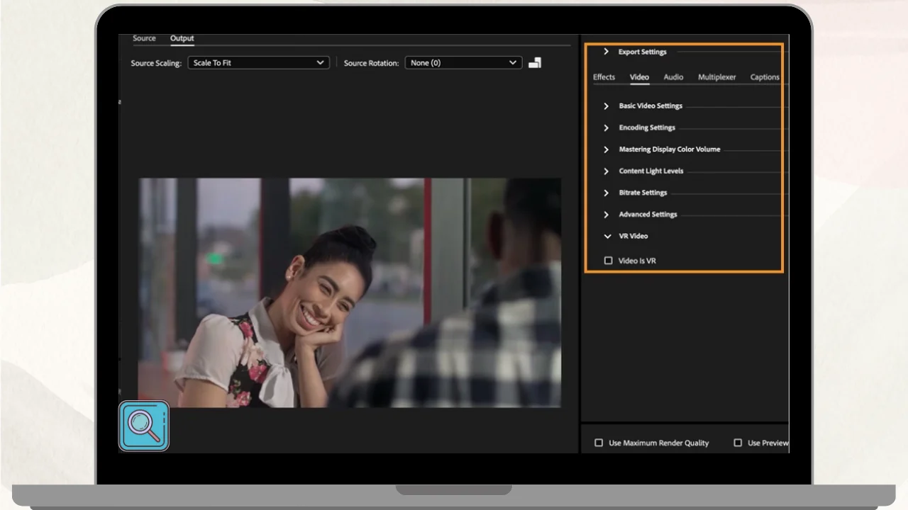Enable the Video Is VR checkbox
The height and width of the screenshot is (510, 908).
(x=608, y=261)
